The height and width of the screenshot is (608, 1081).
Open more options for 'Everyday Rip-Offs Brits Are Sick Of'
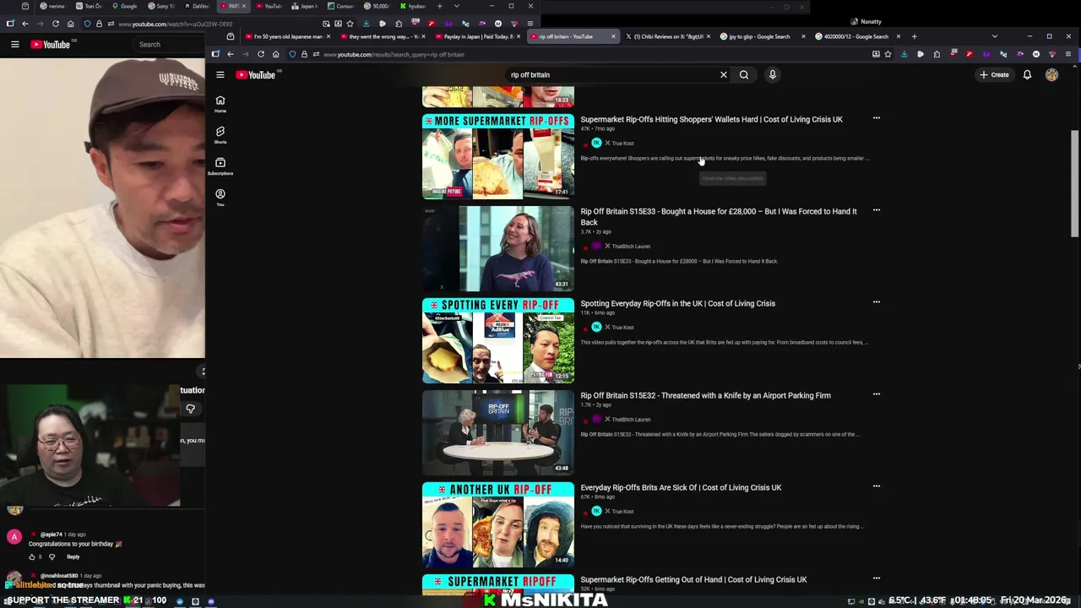(876, 486)
